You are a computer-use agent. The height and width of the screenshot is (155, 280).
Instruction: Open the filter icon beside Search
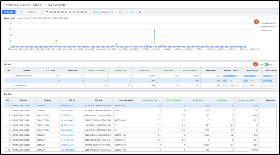22,12
